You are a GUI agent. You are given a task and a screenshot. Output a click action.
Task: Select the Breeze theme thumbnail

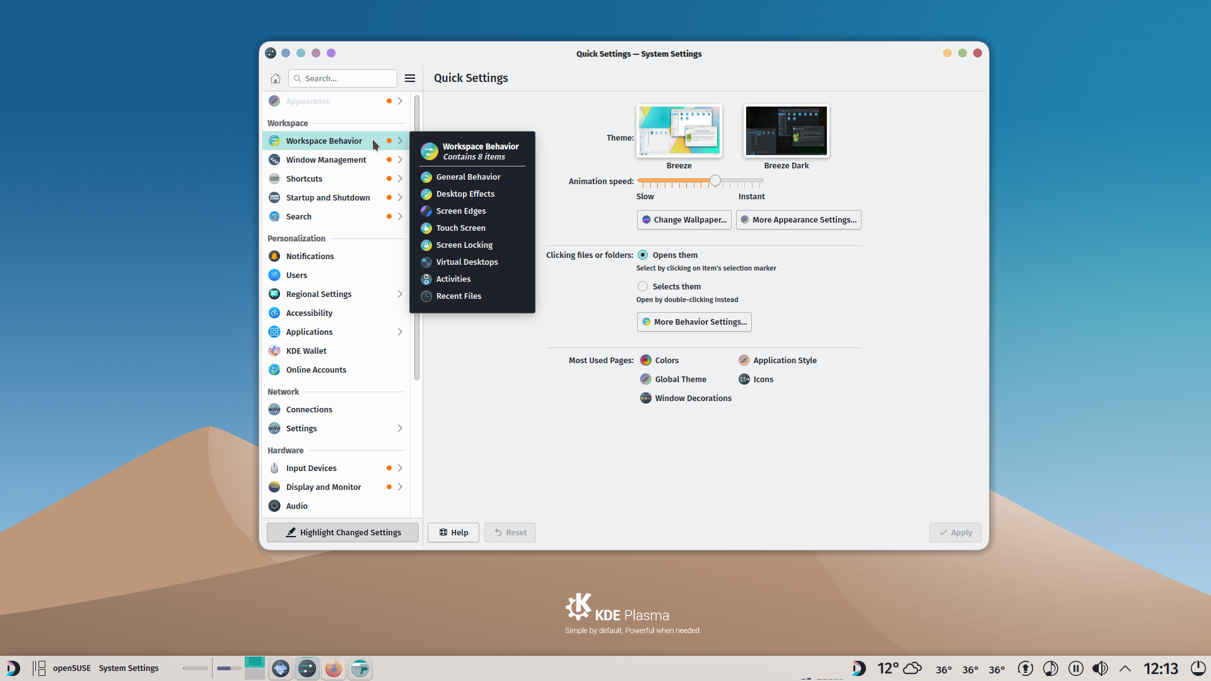679,131
